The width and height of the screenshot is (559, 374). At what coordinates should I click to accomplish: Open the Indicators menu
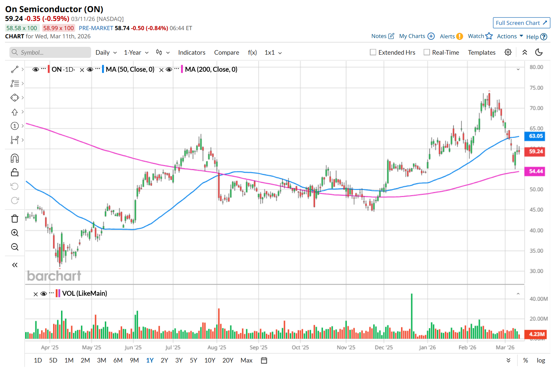pyautogui.click(x=192, y=52)
